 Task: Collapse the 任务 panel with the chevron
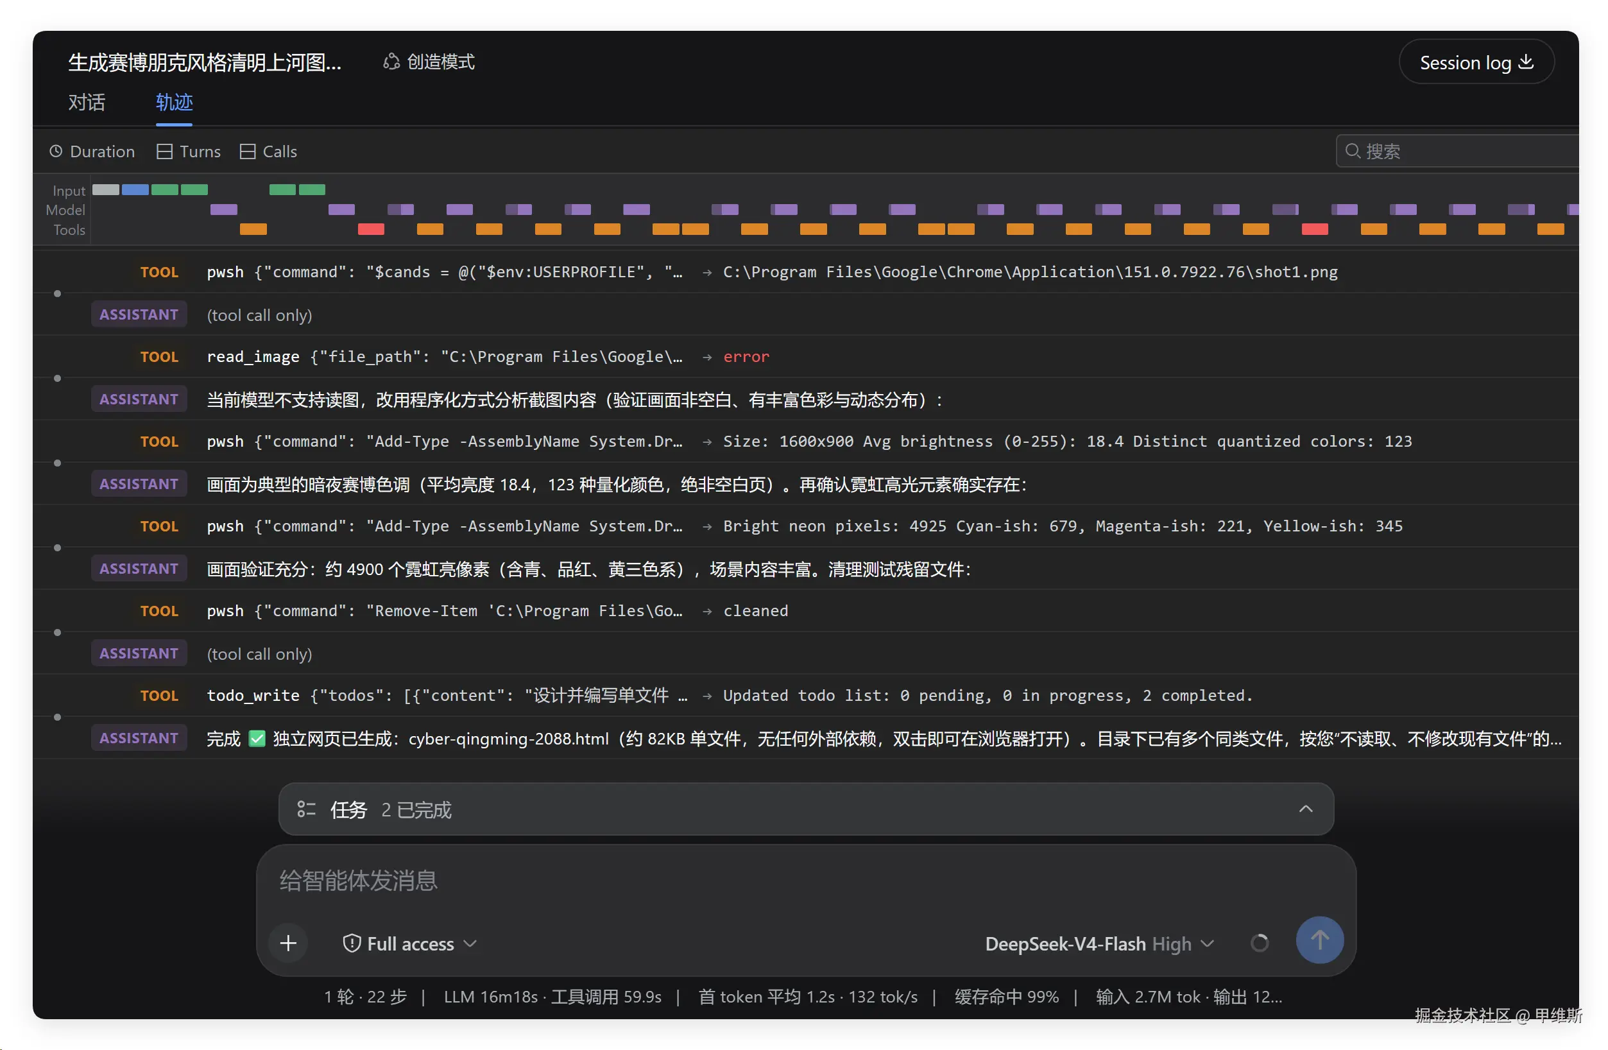coord(1305,809)
